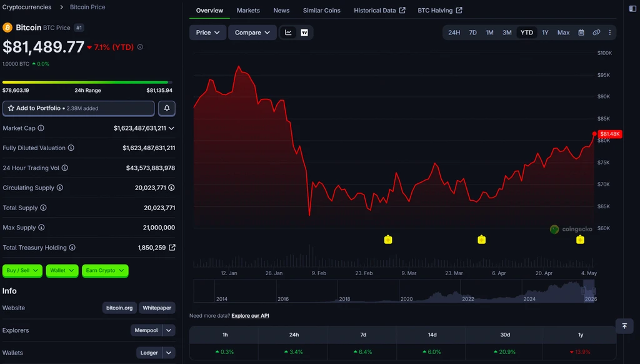Open the calendar date range picker
Screen dimensions: 640x364
[x=581, y=33]
